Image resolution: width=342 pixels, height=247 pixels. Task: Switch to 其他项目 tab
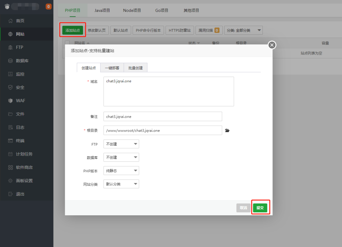pos(191,10)
